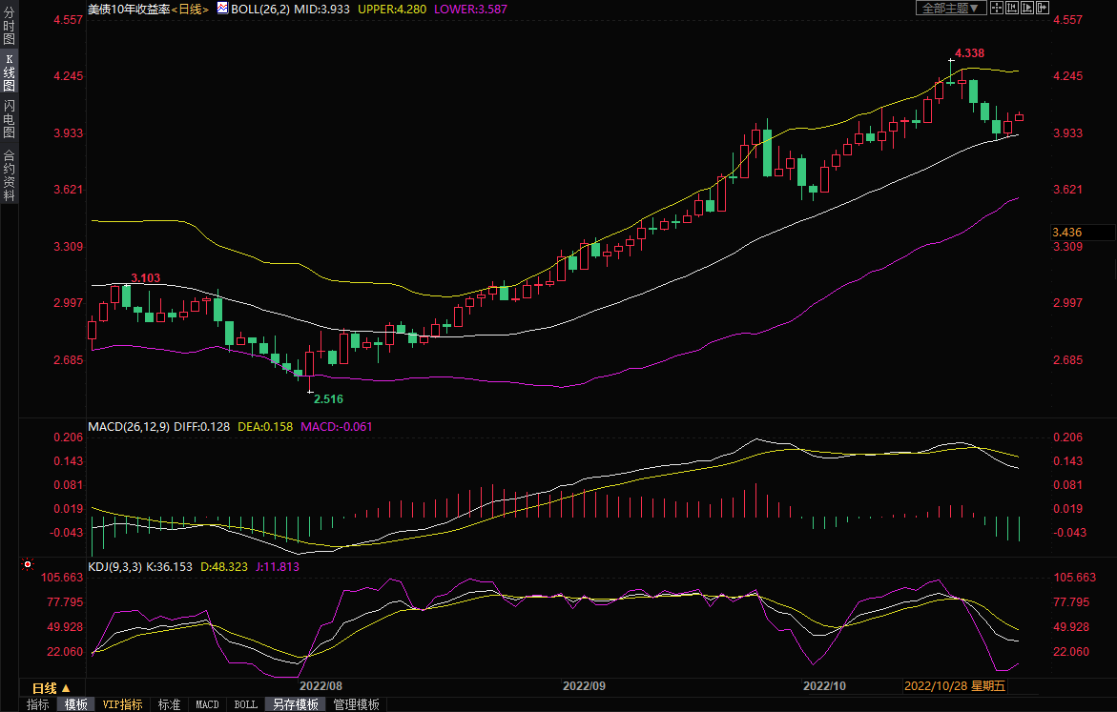Click the crosshair cursor icon
The height and width of the screenshot is (712, 1117).
click(996, 8)
